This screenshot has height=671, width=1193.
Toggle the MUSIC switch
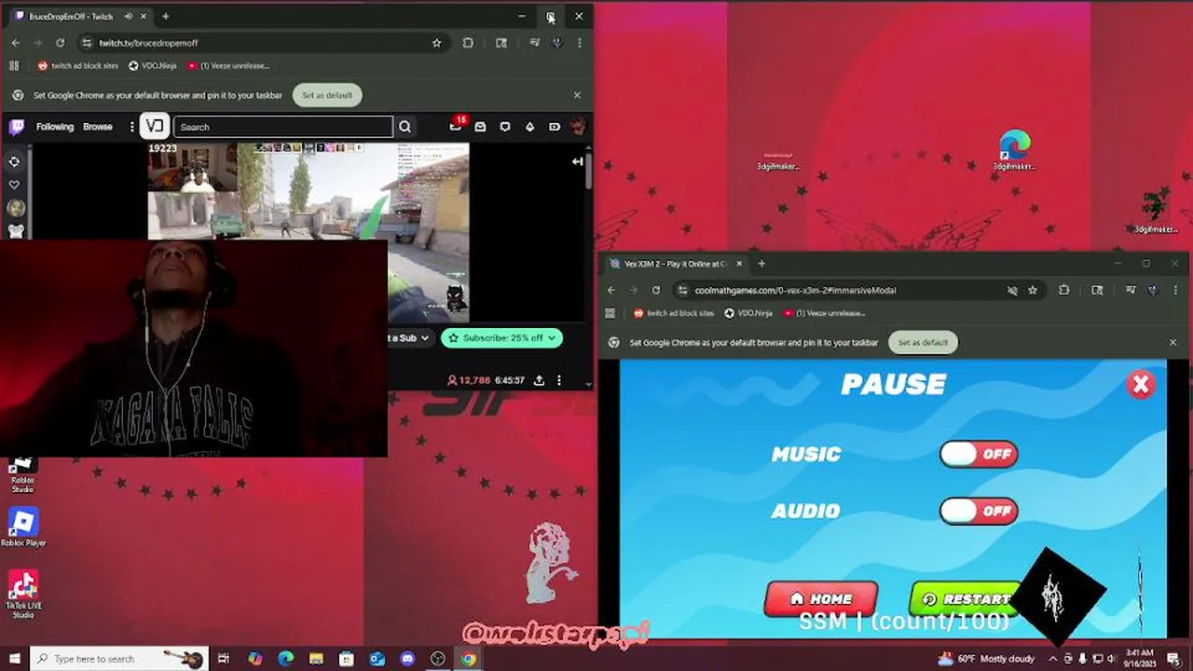(979, 454)
